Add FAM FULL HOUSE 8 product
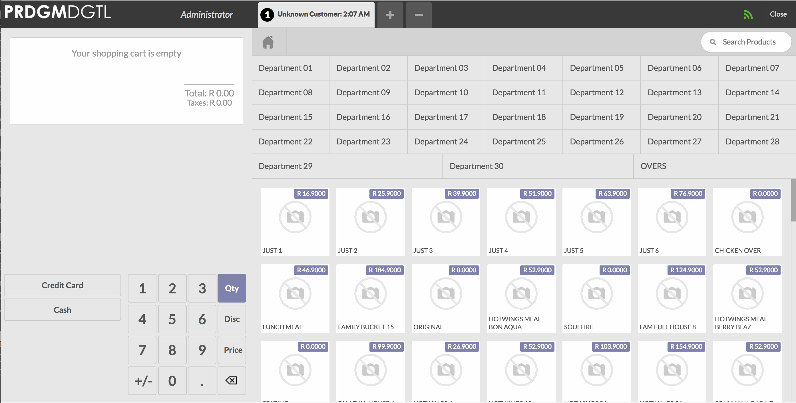The height and width of the screenshot is (403, 796). coord(672,298)
